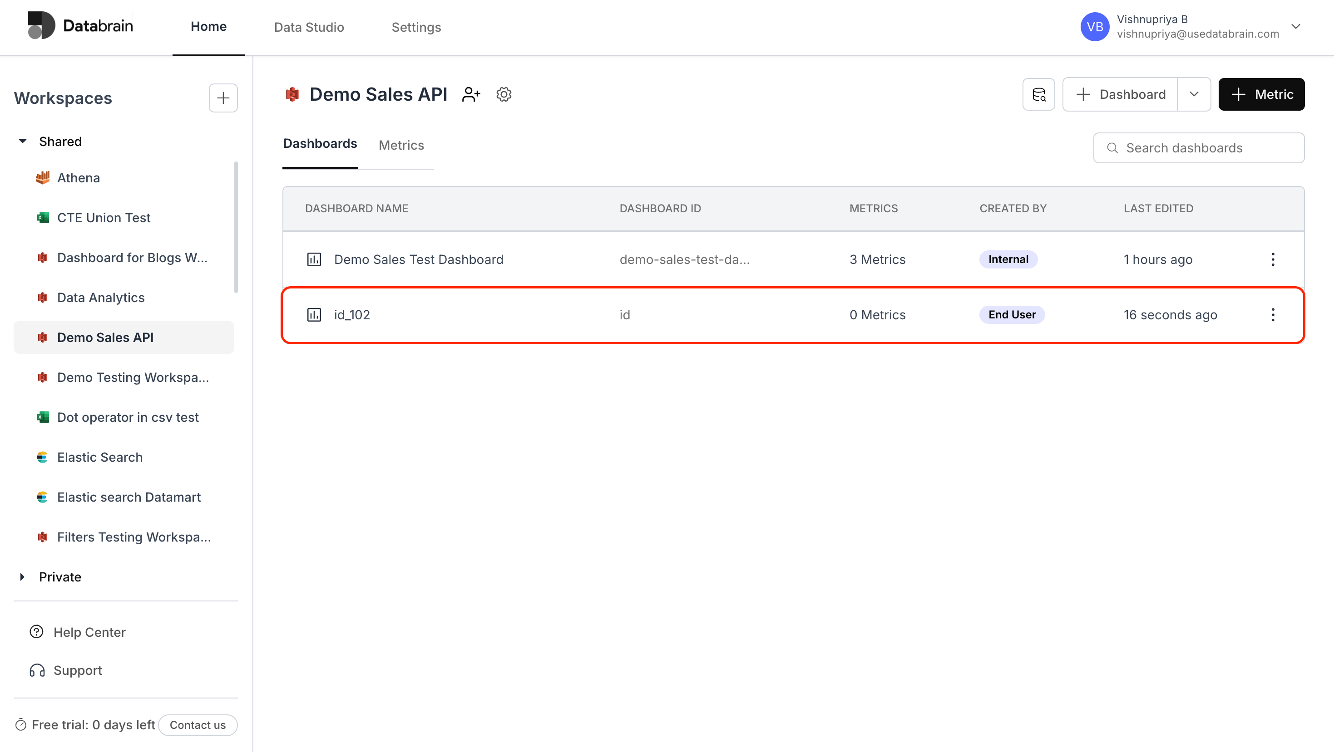This screenshot has width=1334, height=752.
Task: Expand the Private workspaces group
Action: click(22, 576)
